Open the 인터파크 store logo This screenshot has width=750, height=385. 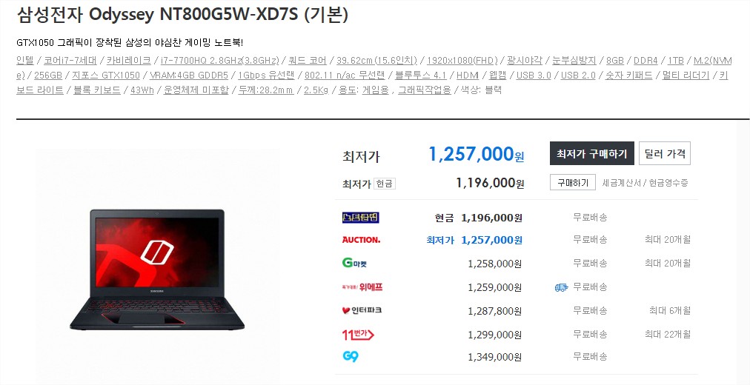click(362, 310)
